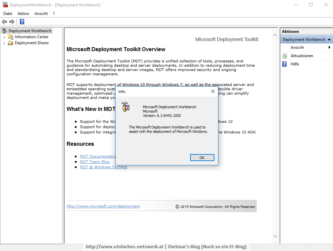Click the DeploymentWorkbench title bar app icon
333x251 pixels.
pyautogui.click(x=5, y=5)
